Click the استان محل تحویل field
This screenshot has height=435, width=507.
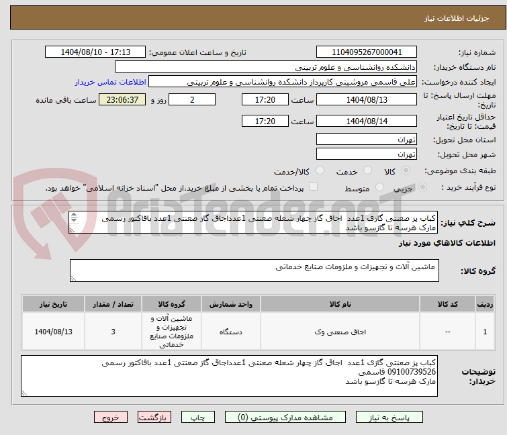(x=366, y=140)
